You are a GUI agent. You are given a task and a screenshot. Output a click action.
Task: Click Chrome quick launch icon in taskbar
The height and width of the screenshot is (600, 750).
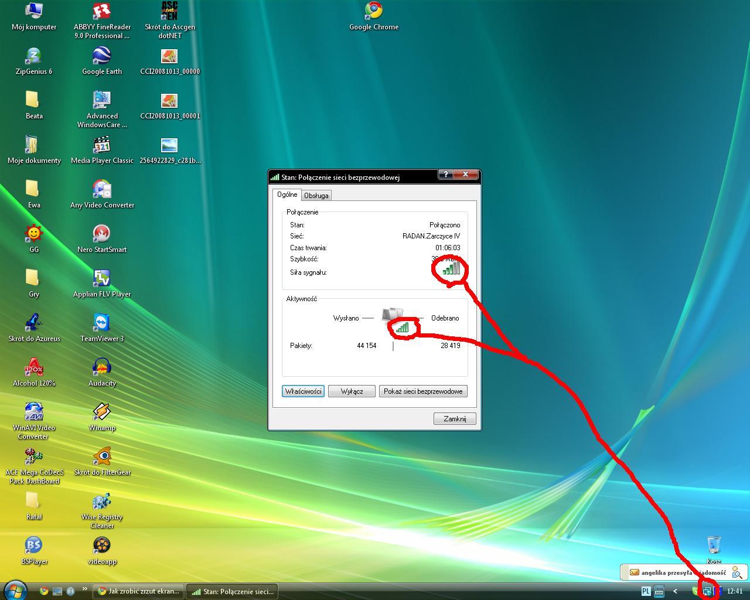44,591
